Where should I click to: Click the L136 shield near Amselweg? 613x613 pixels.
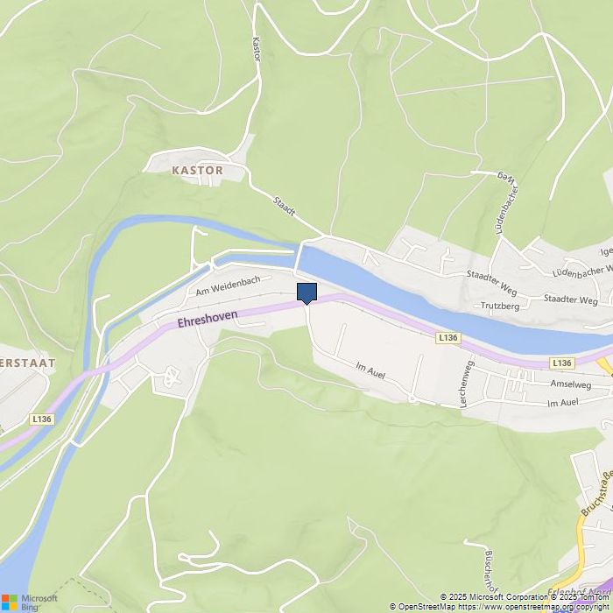click(x=562, y=363)
